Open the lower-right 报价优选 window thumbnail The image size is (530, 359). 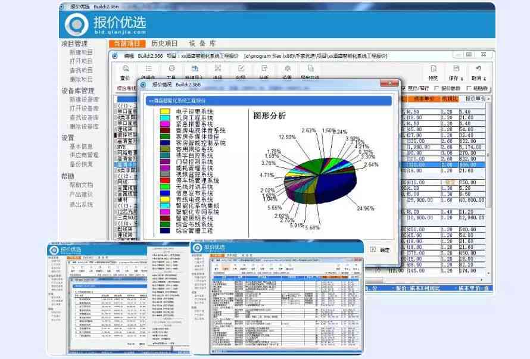277,298
